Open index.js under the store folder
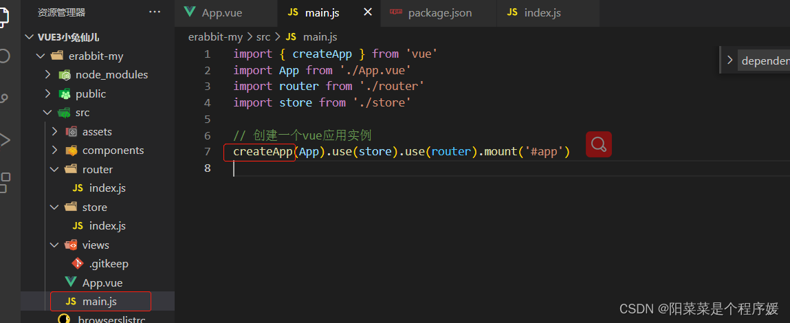Screen dimensions: 790x323 coord(107,225)
